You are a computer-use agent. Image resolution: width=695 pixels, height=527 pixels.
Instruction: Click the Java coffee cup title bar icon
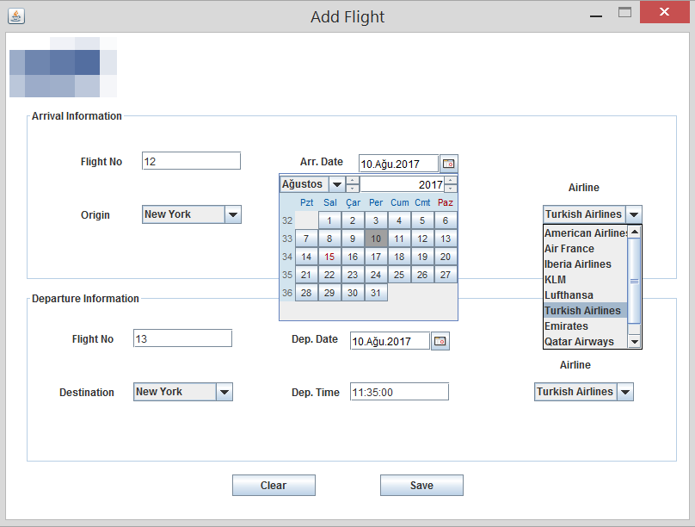point(15,15)
